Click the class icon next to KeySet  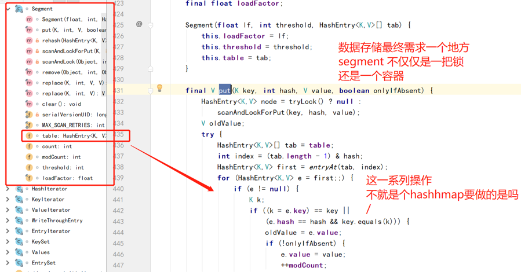coord(19,242)
